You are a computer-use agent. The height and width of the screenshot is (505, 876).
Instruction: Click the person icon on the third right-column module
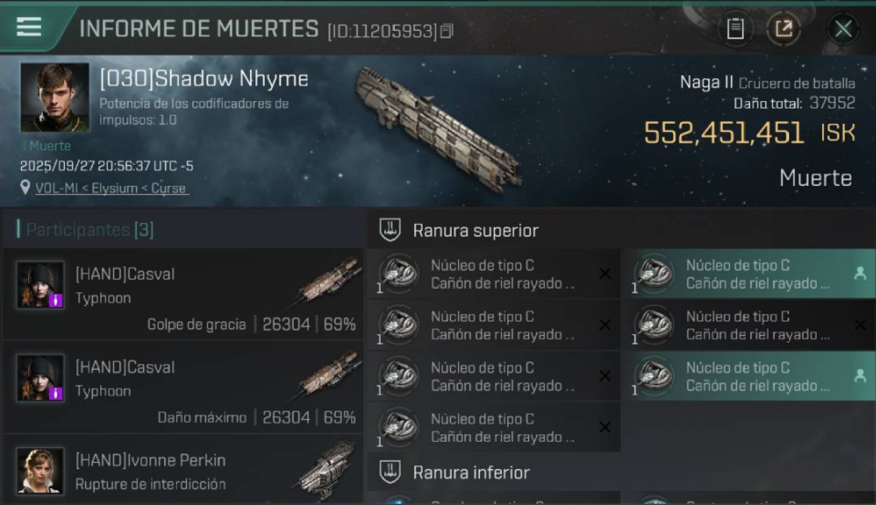pos(860,376)
